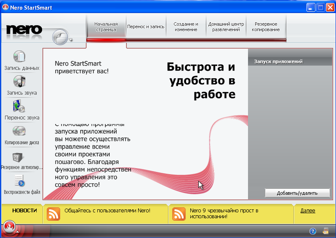Open news Nero 9 чрезвычайно прост
The height and width of the screenshot is (238, 336).
[x=224, y=213]
